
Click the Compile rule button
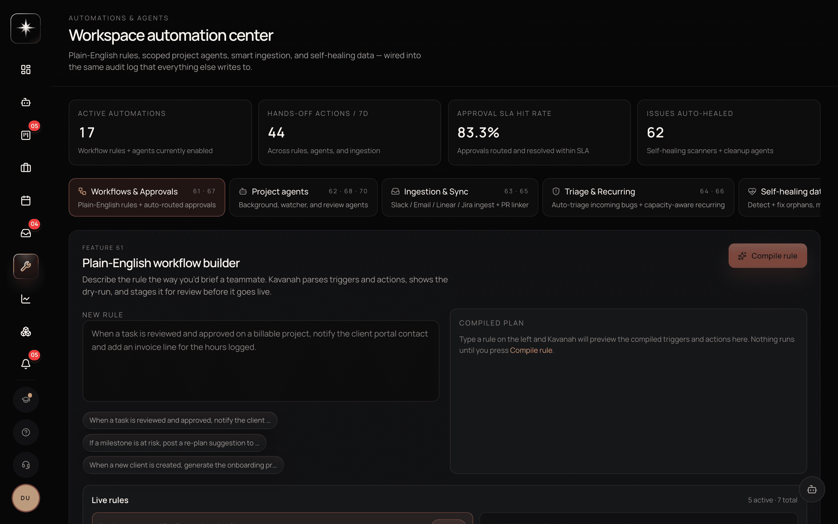tap(768, 256)
